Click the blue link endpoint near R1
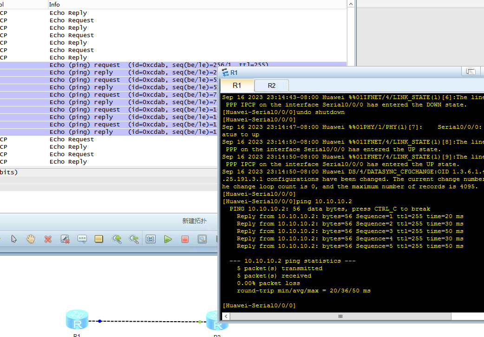Image resolution: width=484 pixels, height=337 pixels. coord(100,321)
